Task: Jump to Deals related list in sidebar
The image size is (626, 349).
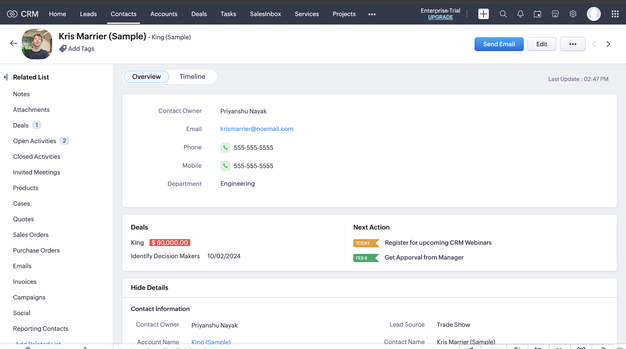Action: tap(21, 126)
